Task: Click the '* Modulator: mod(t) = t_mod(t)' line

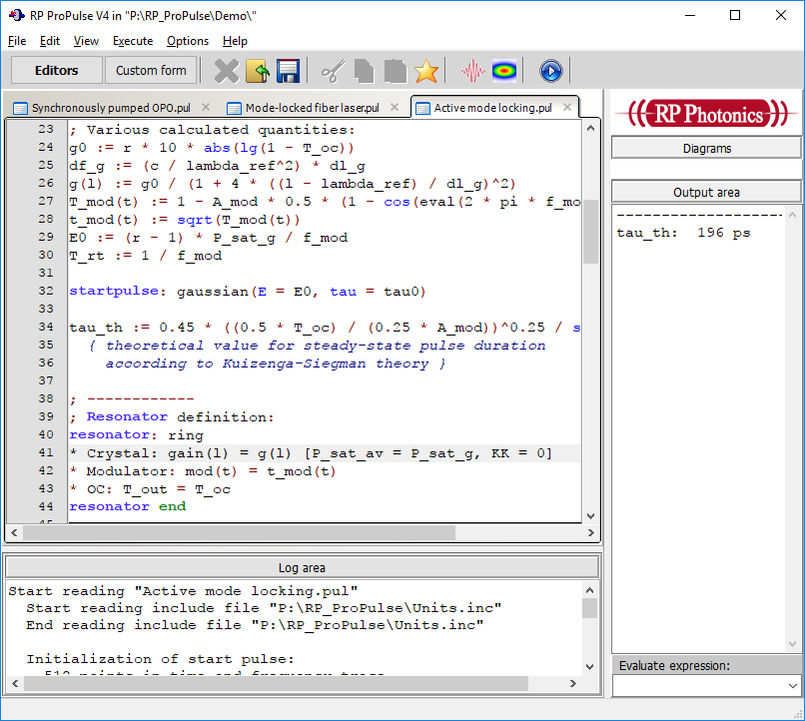Action: click(x=203, y=471)
